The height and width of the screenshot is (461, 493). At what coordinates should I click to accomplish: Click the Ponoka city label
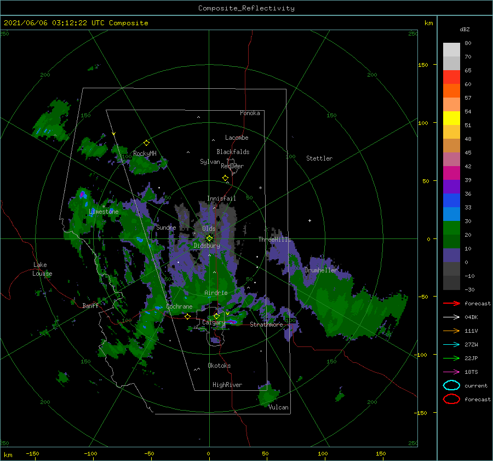point(250,113)
